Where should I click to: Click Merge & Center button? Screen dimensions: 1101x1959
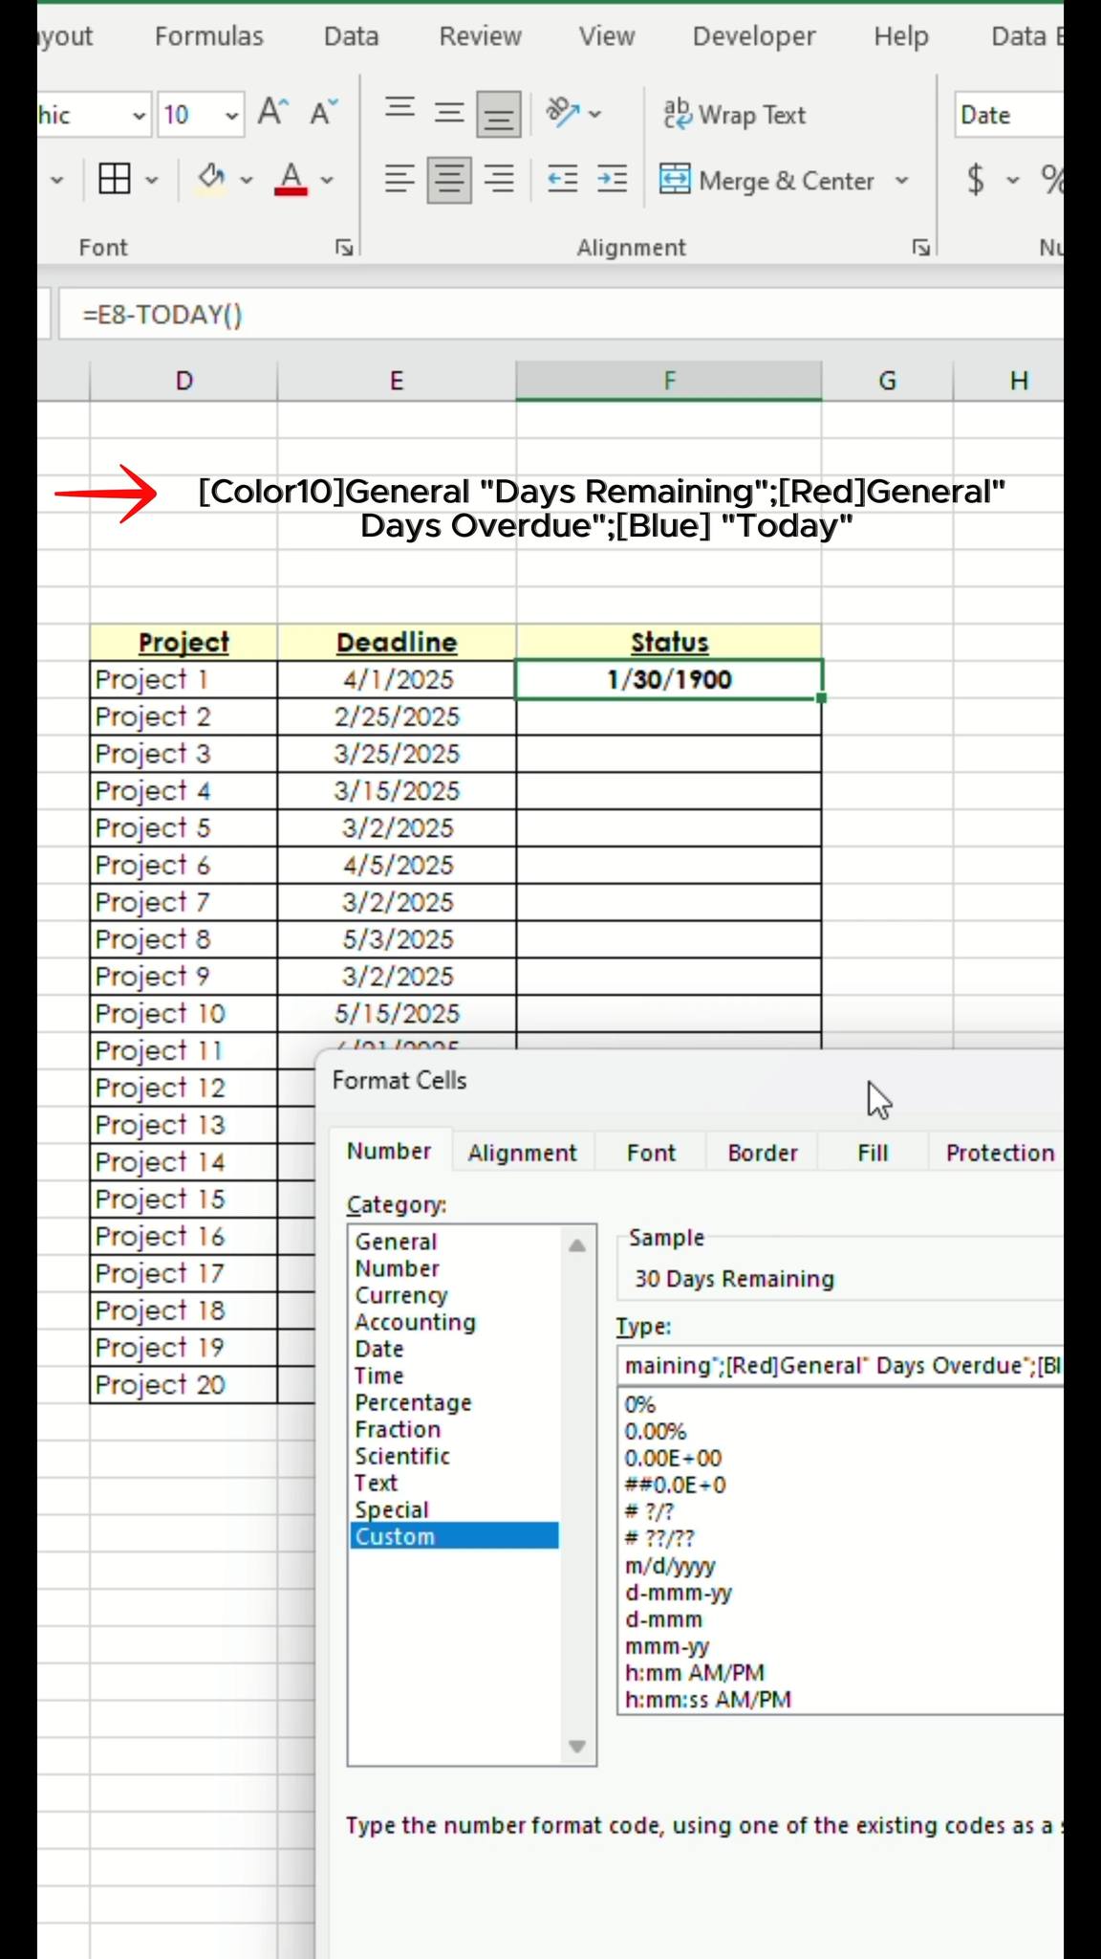pyautogui.click(x=767, y=180)
